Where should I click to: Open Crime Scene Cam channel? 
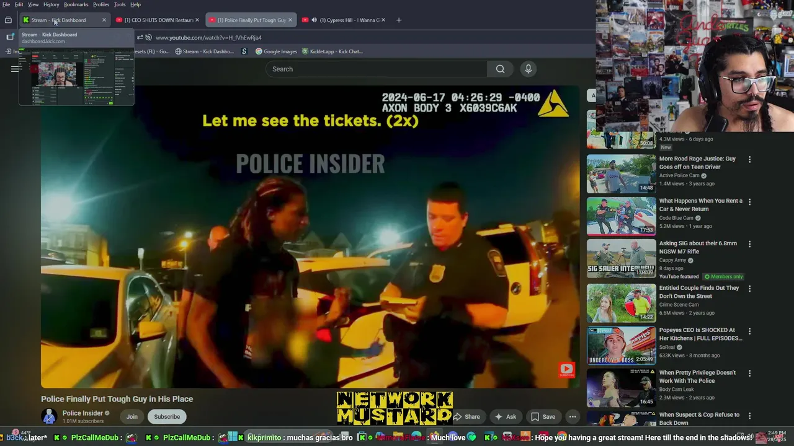[679, 305]
